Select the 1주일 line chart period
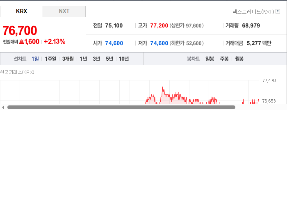Screen dimensions: 287x201 tap(50, 59)
